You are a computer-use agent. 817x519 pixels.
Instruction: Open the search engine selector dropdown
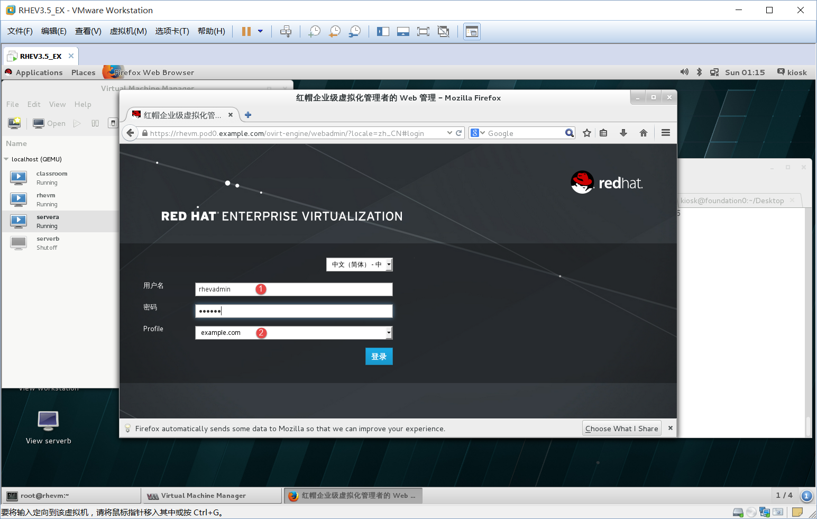(x=478, y=133)
